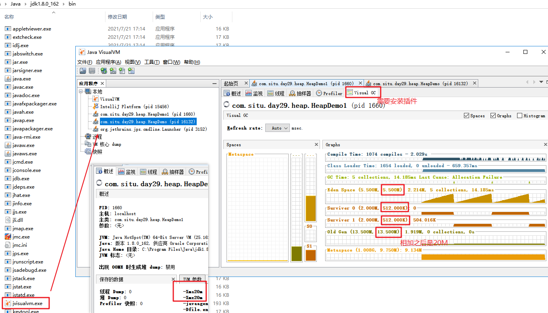Enable the Histogram checkbox
This screenshot has height=313, width=548.
tap(519, 116)
